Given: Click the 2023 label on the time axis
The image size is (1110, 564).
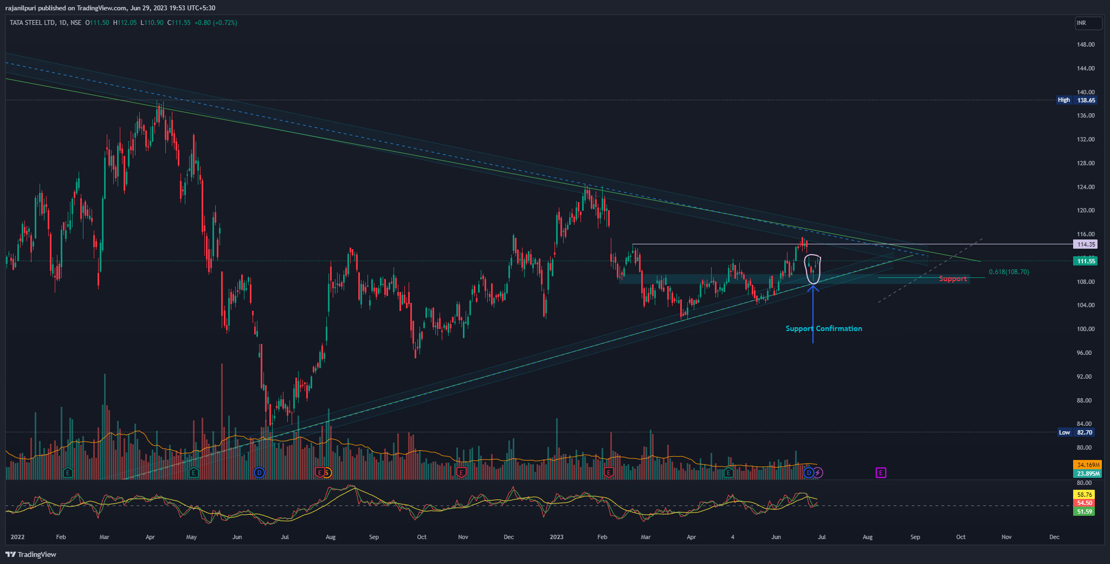Looking at the screenshot, I should pos(557,537).
